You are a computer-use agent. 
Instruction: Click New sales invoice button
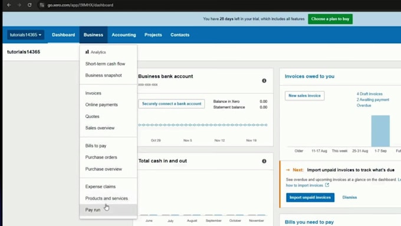(x=305, y=96)
